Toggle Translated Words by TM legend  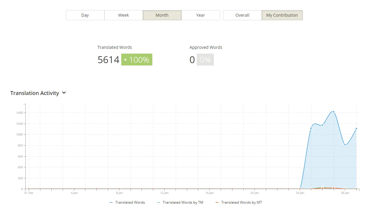(x=183, y=202)
